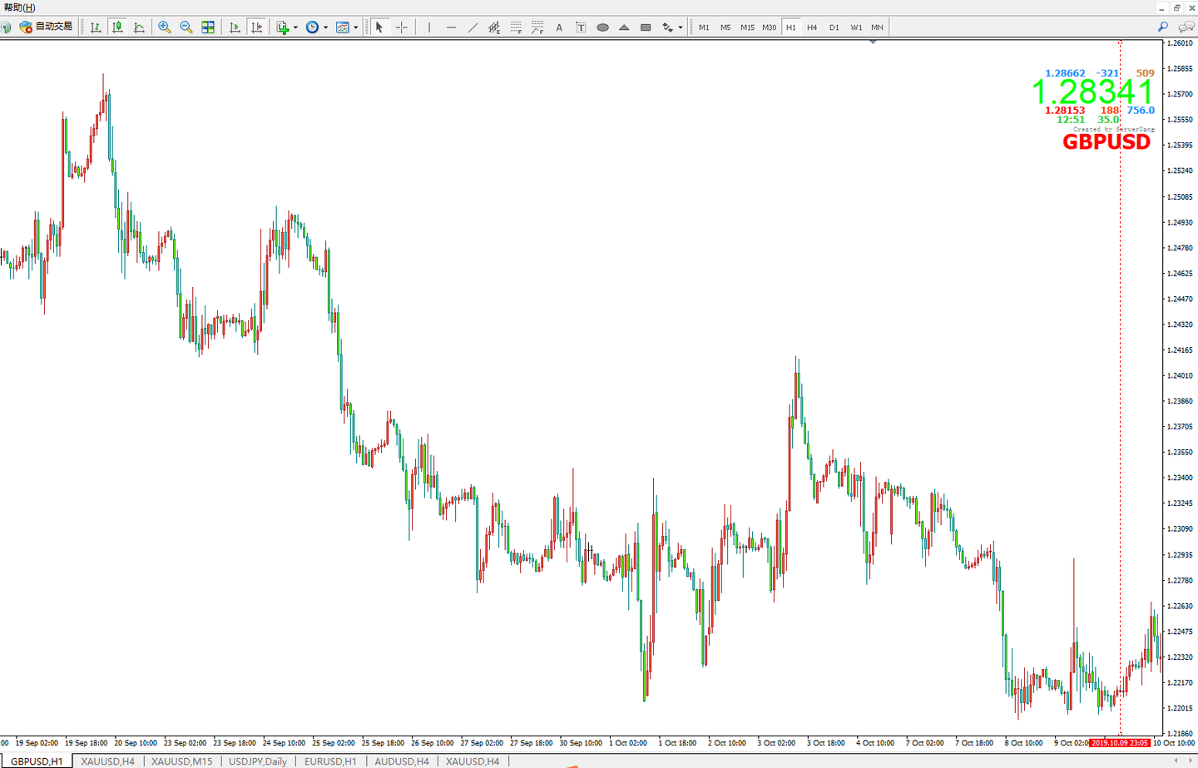Click the 1.22015 price scale label
This screenshot has width=1198, height=768.
tap(1181, 708)
